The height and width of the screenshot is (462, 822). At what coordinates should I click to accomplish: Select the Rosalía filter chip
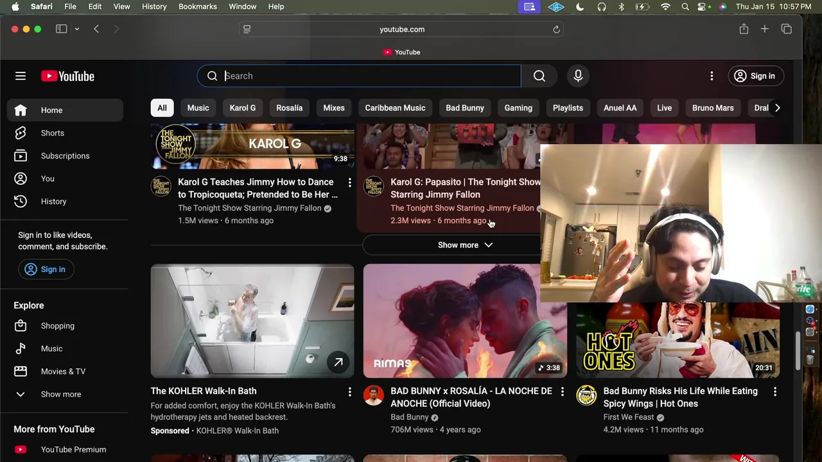(x=290, y=108)
